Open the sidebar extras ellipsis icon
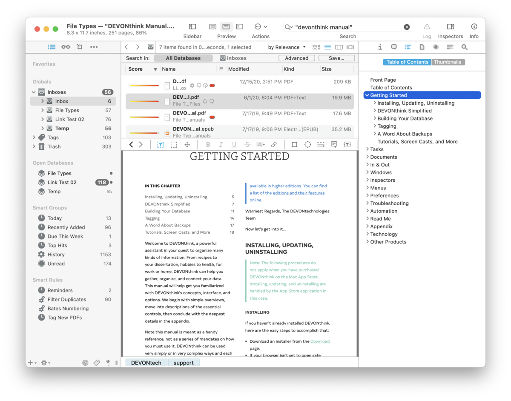511x401 pixels. click(x=94, y=47)
